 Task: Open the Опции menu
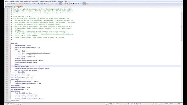point(41,1)
